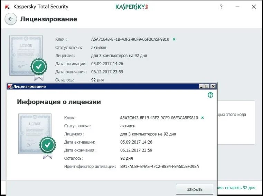263x196 pixels.
Task: Open the green help icon in dialog
Action: click(x=210, y=95)
